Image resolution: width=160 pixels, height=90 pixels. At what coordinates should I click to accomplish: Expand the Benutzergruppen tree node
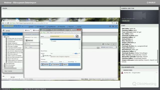point(3,65)
